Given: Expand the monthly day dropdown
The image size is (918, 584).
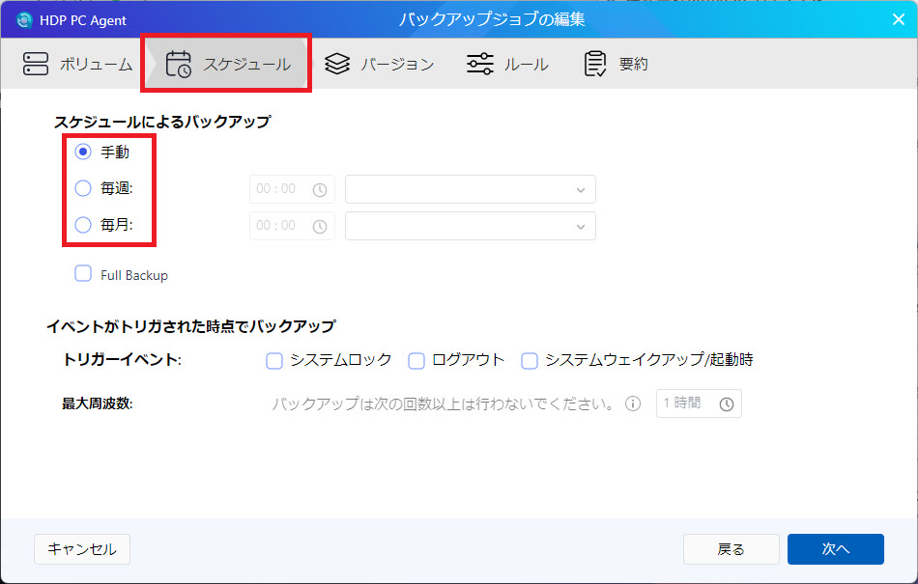Looking at the screenshot, I should (470, 226).
